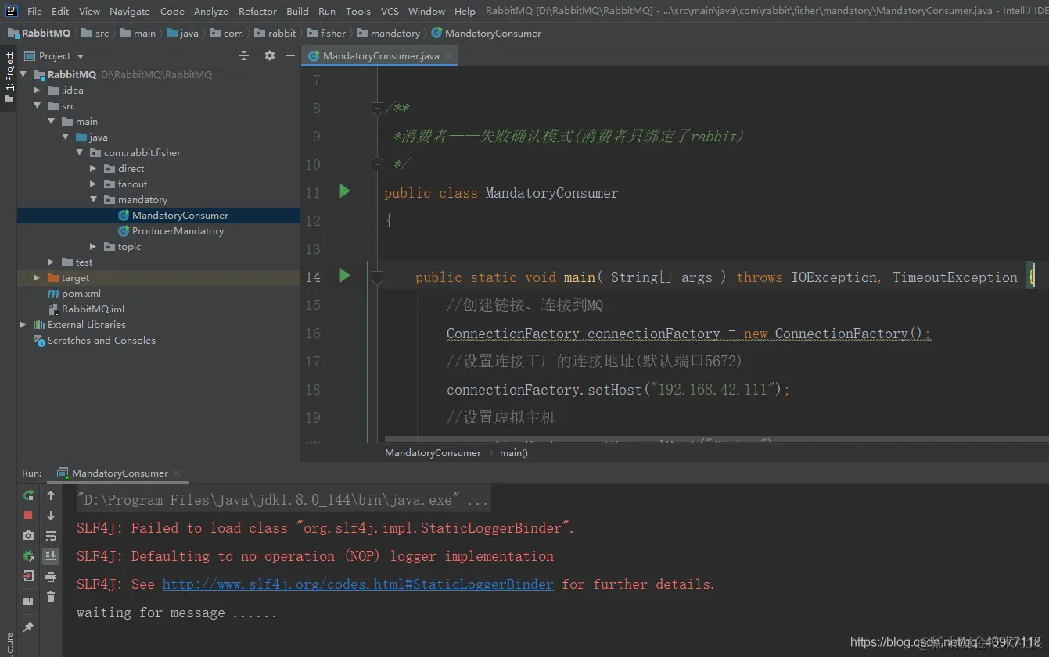
Task: Open the VCS menu
Action: (390, 11)
